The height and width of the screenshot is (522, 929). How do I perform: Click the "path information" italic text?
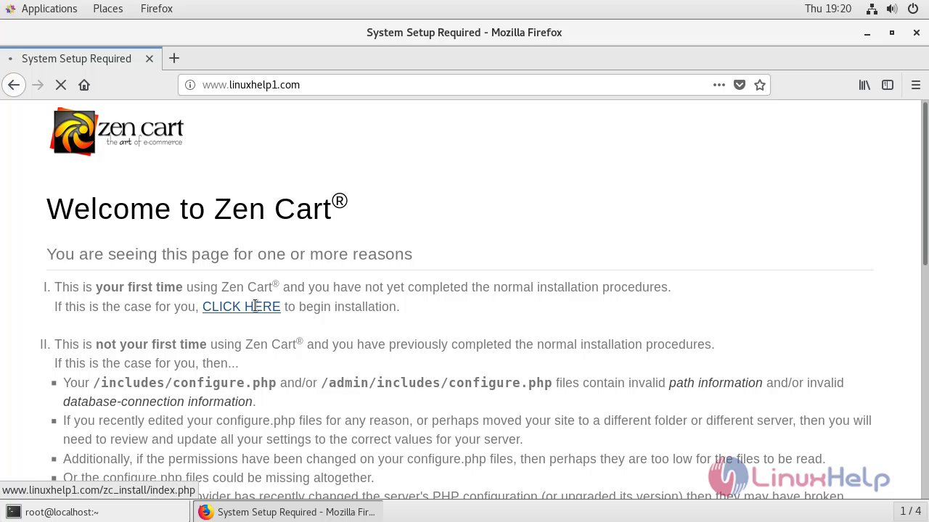click(x=716, y=383)
